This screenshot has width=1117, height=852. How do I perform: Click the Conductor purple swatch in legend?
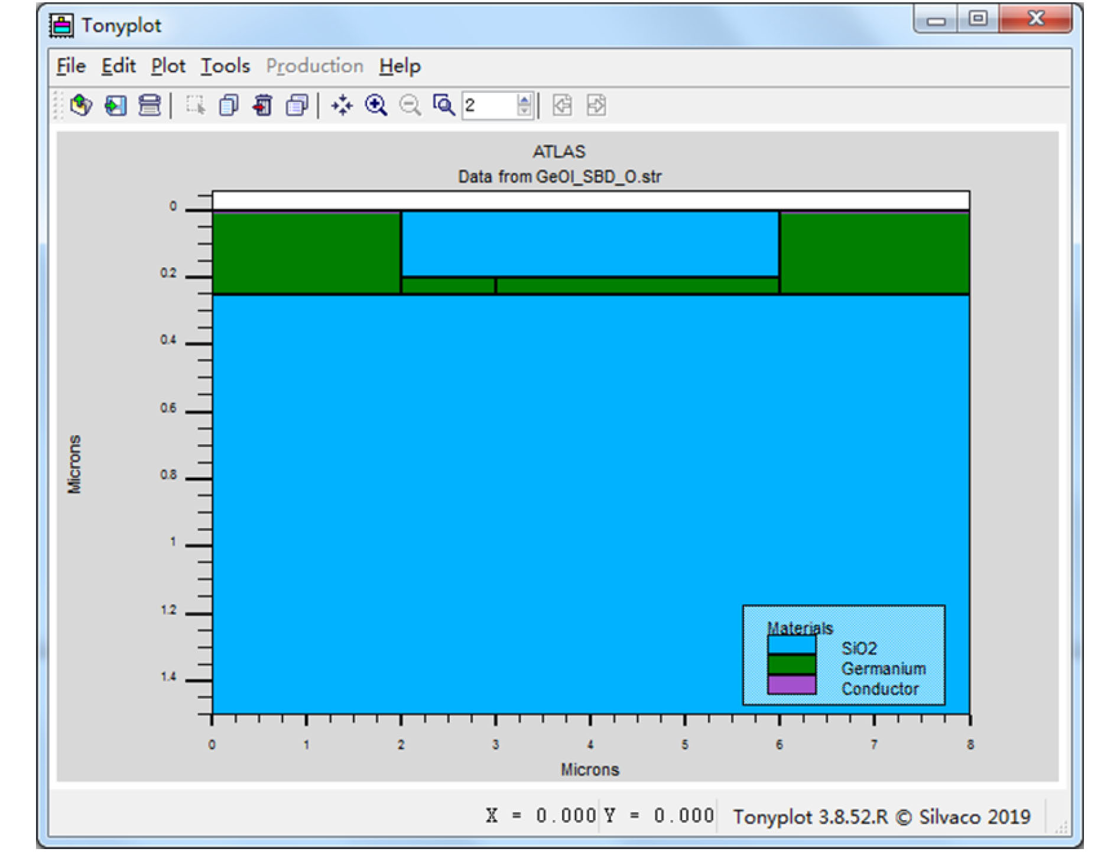tap(791, 685)
